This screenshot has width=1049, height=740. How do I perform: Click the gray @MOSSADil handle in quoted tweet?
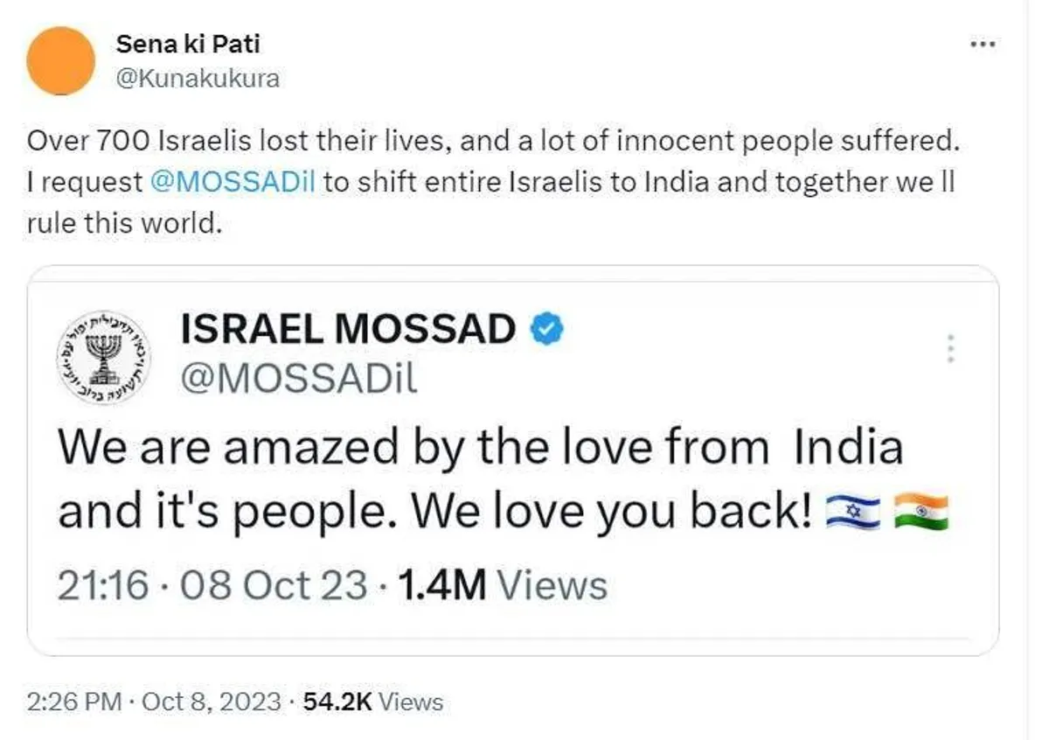pyautogui.click(x=298, y=378)
